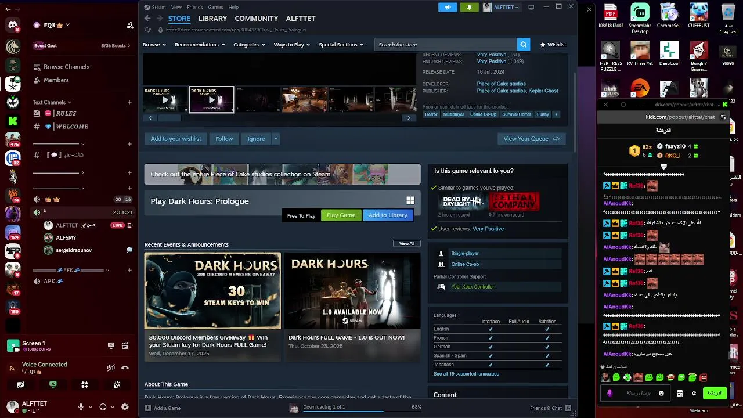Reload the Steam store page
This screenshot has height=418, width=743.
pyautogui.click(x=147, y=30)
